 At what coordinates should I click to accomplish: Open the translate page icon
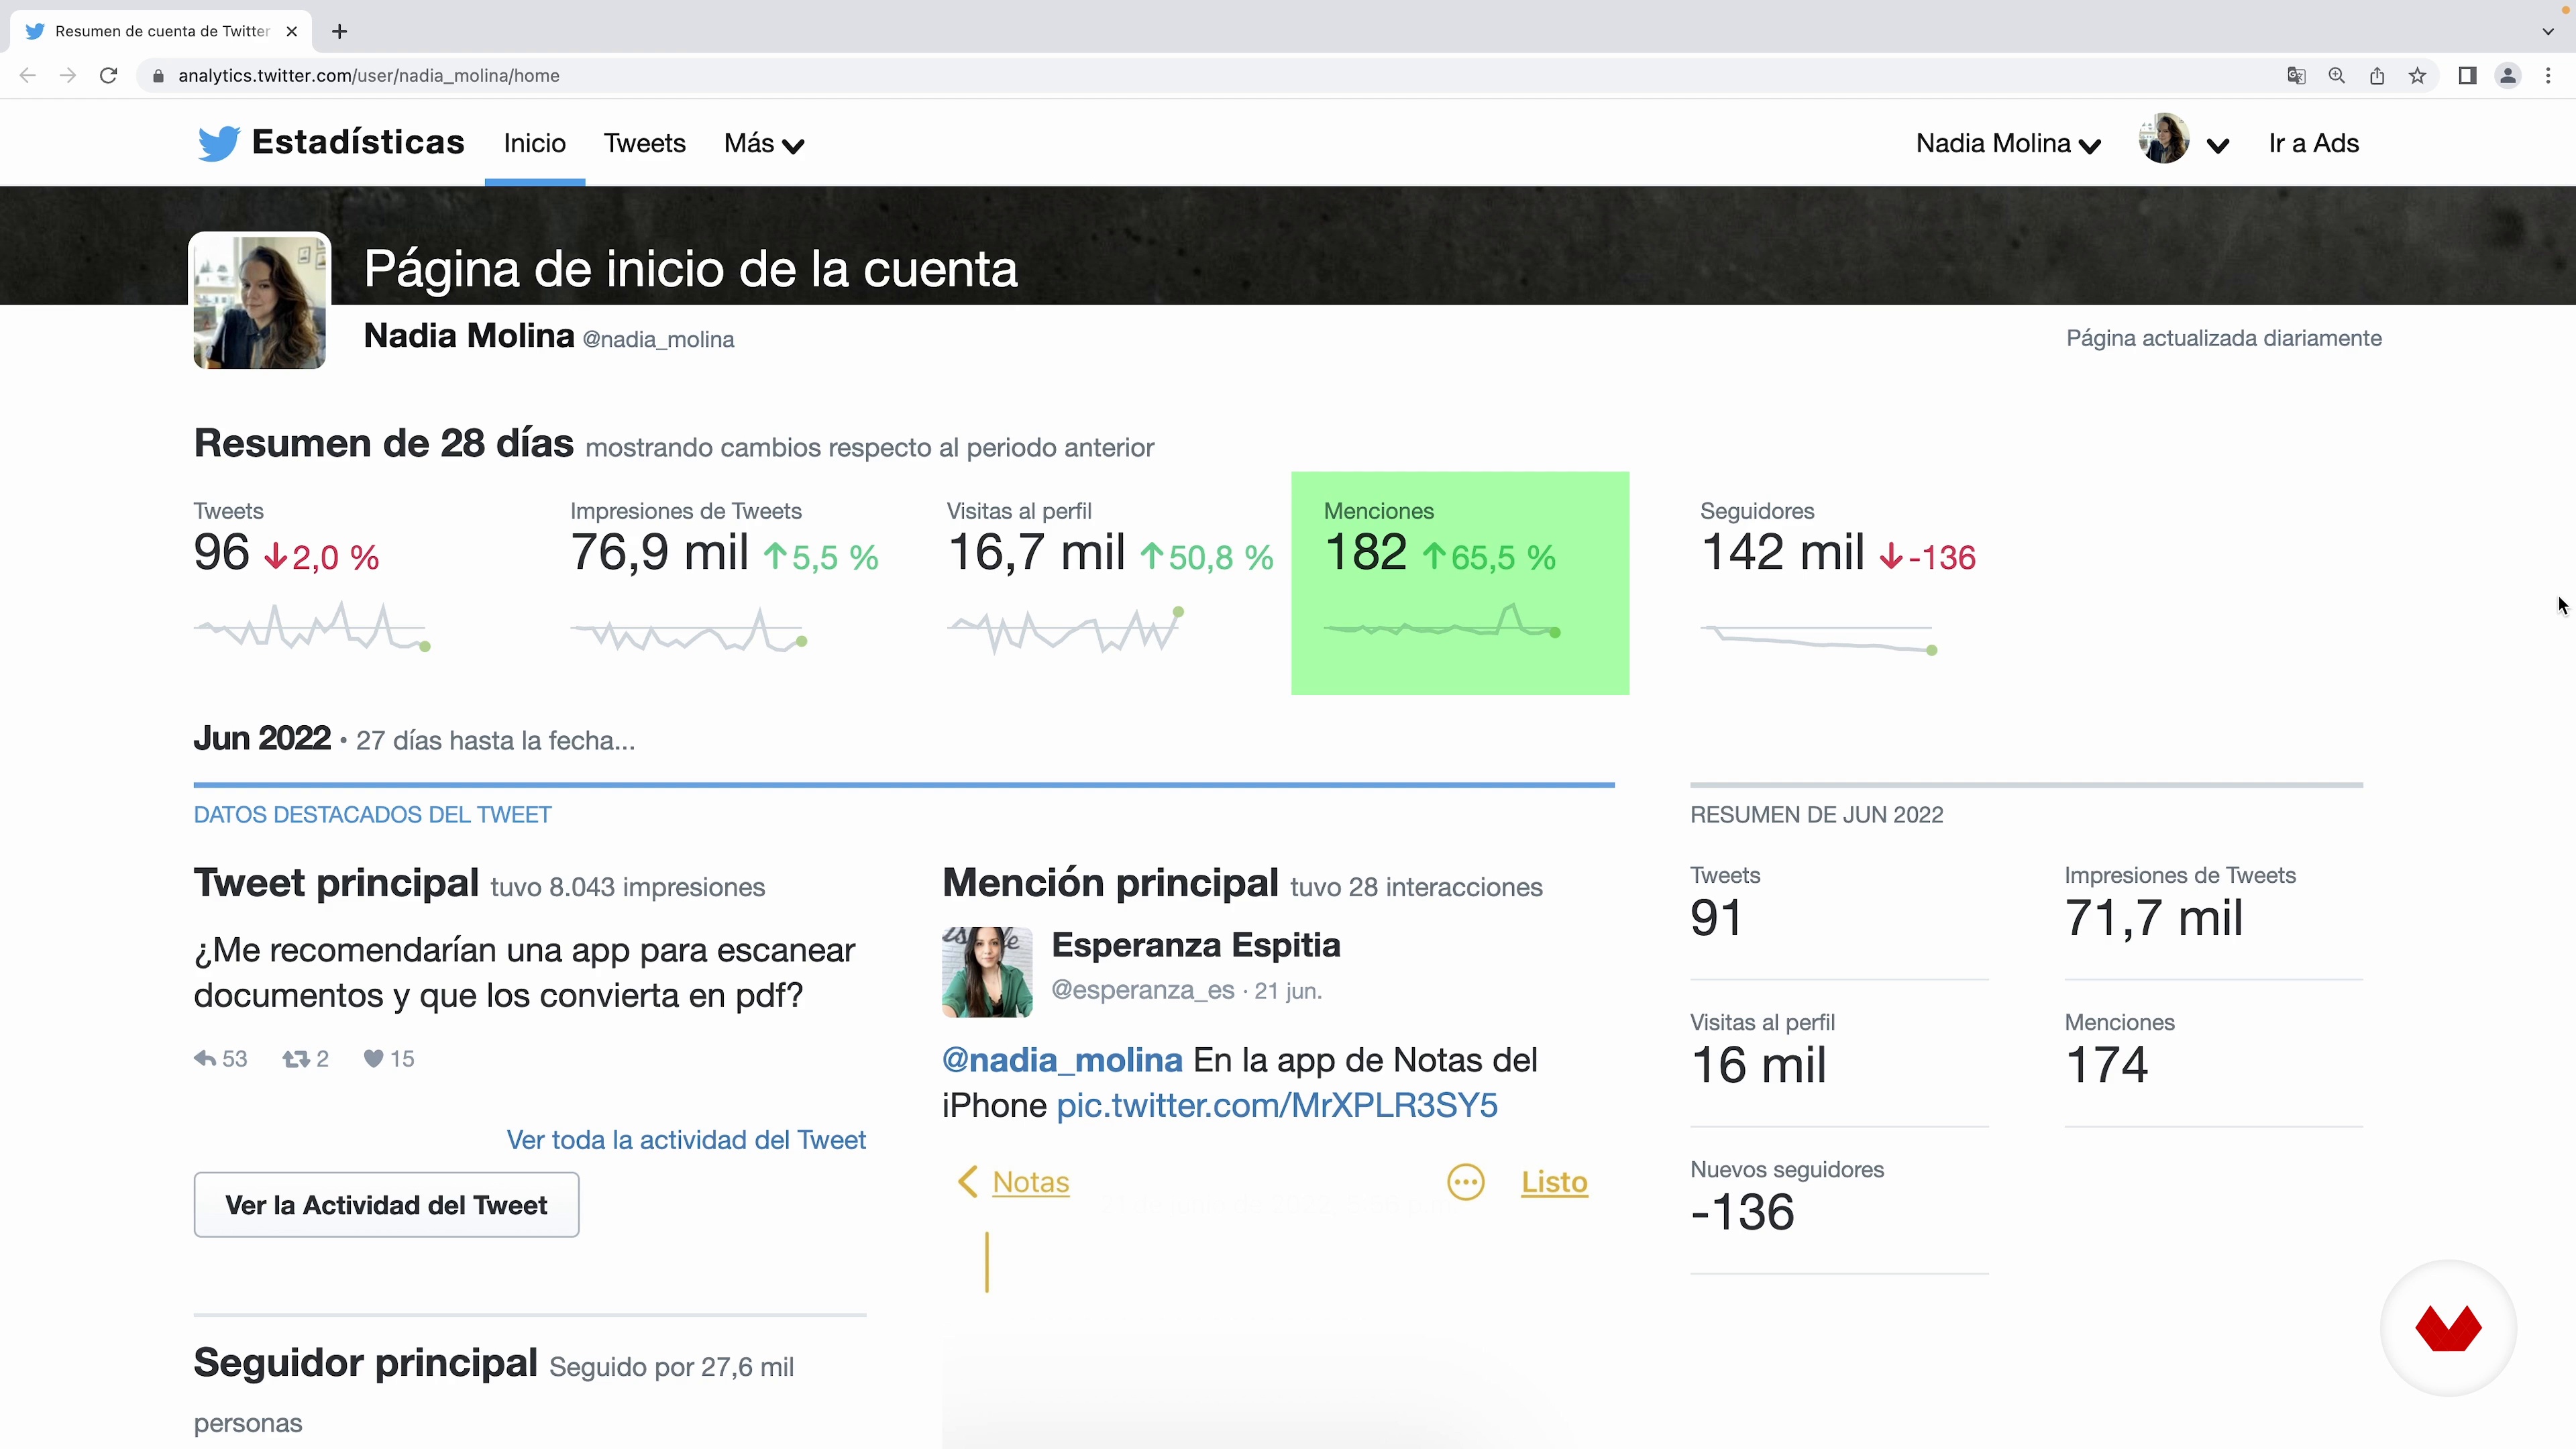pyautogui.click(x=2297, y=76)
